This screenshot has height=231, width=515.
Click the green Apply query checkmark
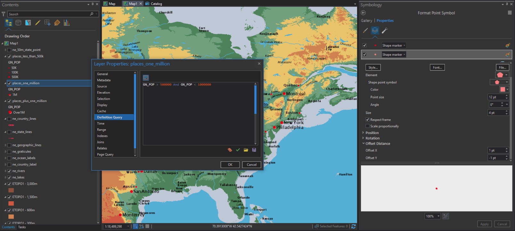click(x=238, y=150)
